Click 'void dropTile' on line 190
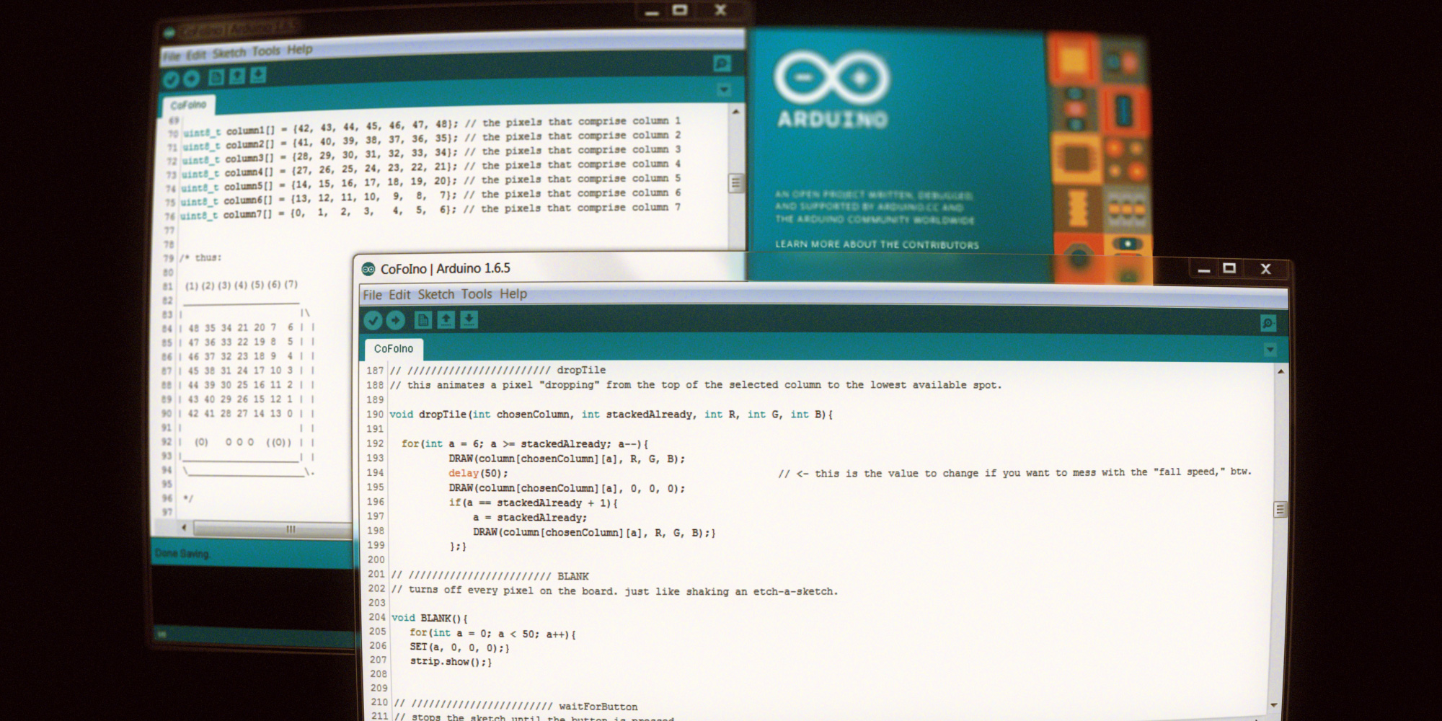The width and height of the screenshot is (1442, 721). tap(428, 415)
